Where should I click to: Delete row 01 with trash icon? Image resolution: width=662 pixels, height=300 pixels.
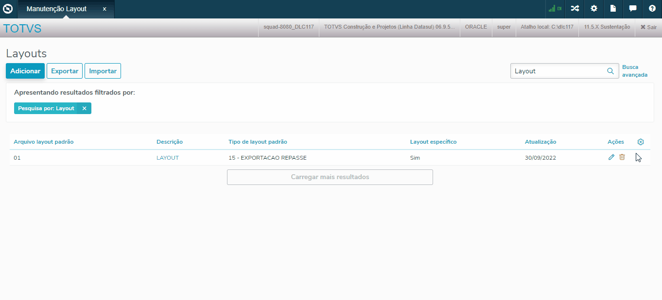coord(622,157)
